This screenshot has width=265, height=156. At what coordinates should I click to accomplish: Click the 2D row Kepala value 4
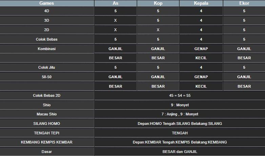(201, 30)
